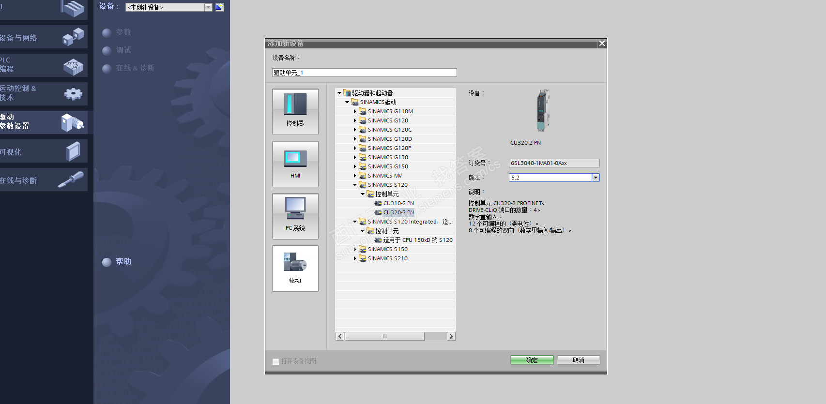Click the tree scrollbar's right arrow
This screenshot has width=826, height=404.
(x=451, y=336)
